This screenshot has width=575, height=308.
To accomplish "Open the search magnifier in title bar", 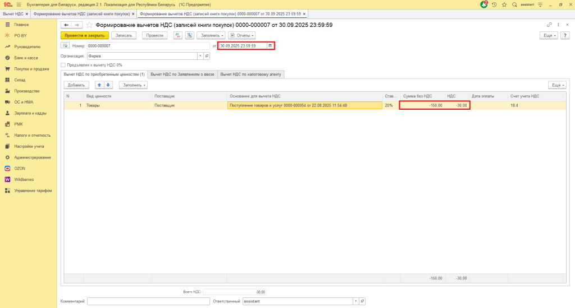I will click(514, 4).
